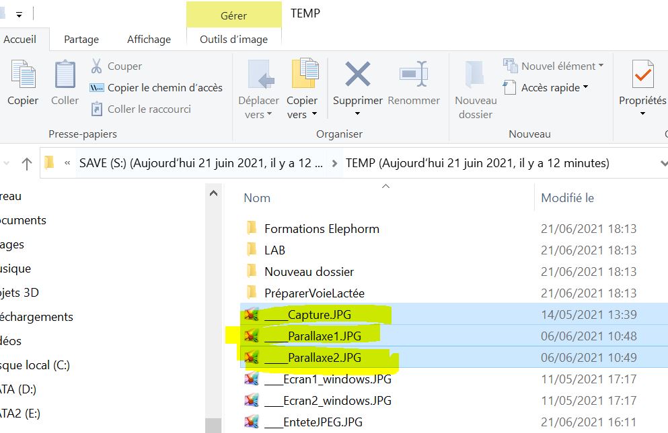Open the Copier vers dropdown
The height and width of the screenshot is (433, 668).
tap(301, 107)
